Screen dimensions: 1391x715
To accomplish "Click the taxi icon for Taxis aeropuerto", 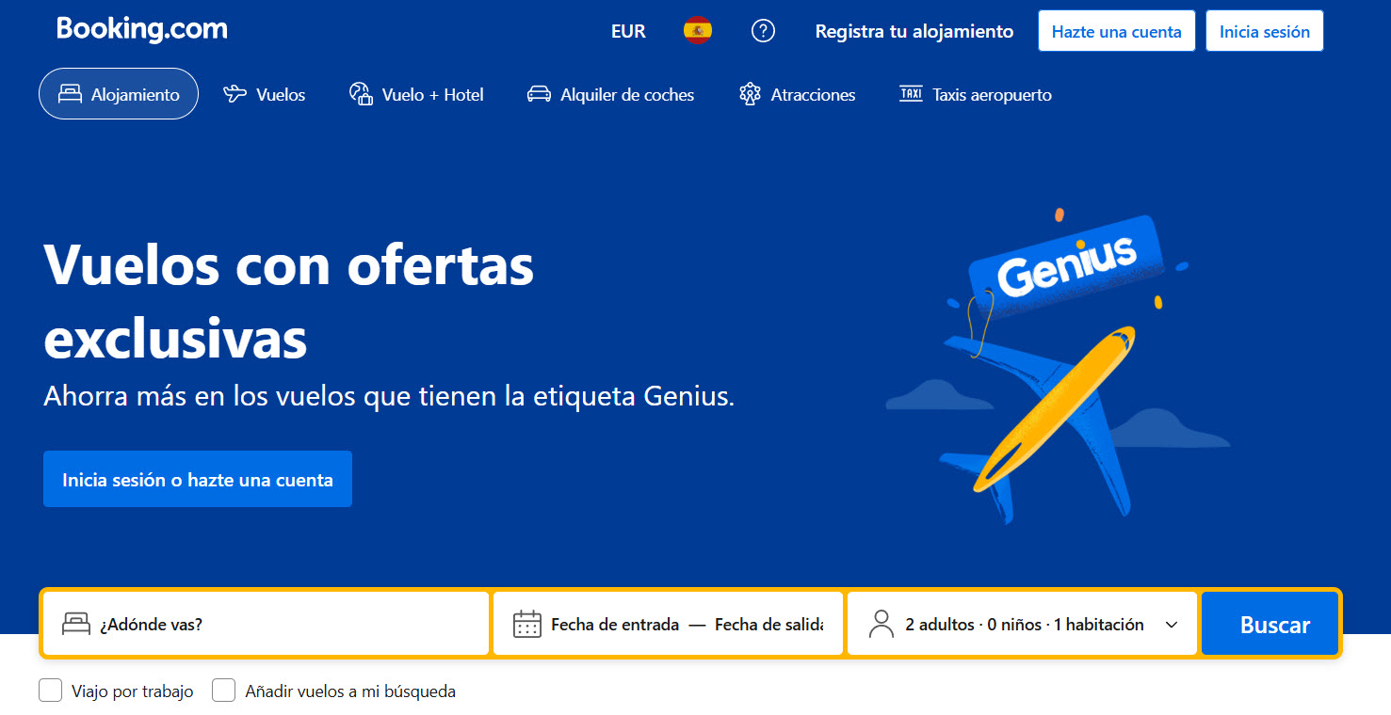I will point(911,94).
